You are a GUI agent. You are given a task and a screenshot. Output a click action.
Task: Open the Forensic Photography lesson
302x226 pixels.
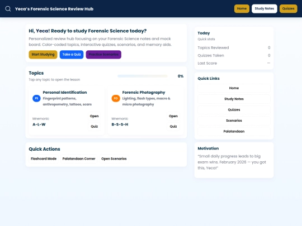click(173, 116)
